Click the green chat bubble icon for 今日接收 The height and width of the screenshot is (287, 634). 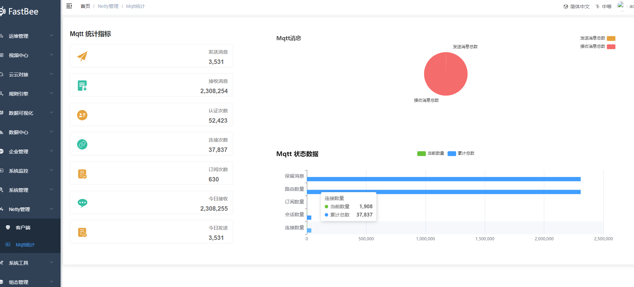pyautogui.click(x=82, y=203)
